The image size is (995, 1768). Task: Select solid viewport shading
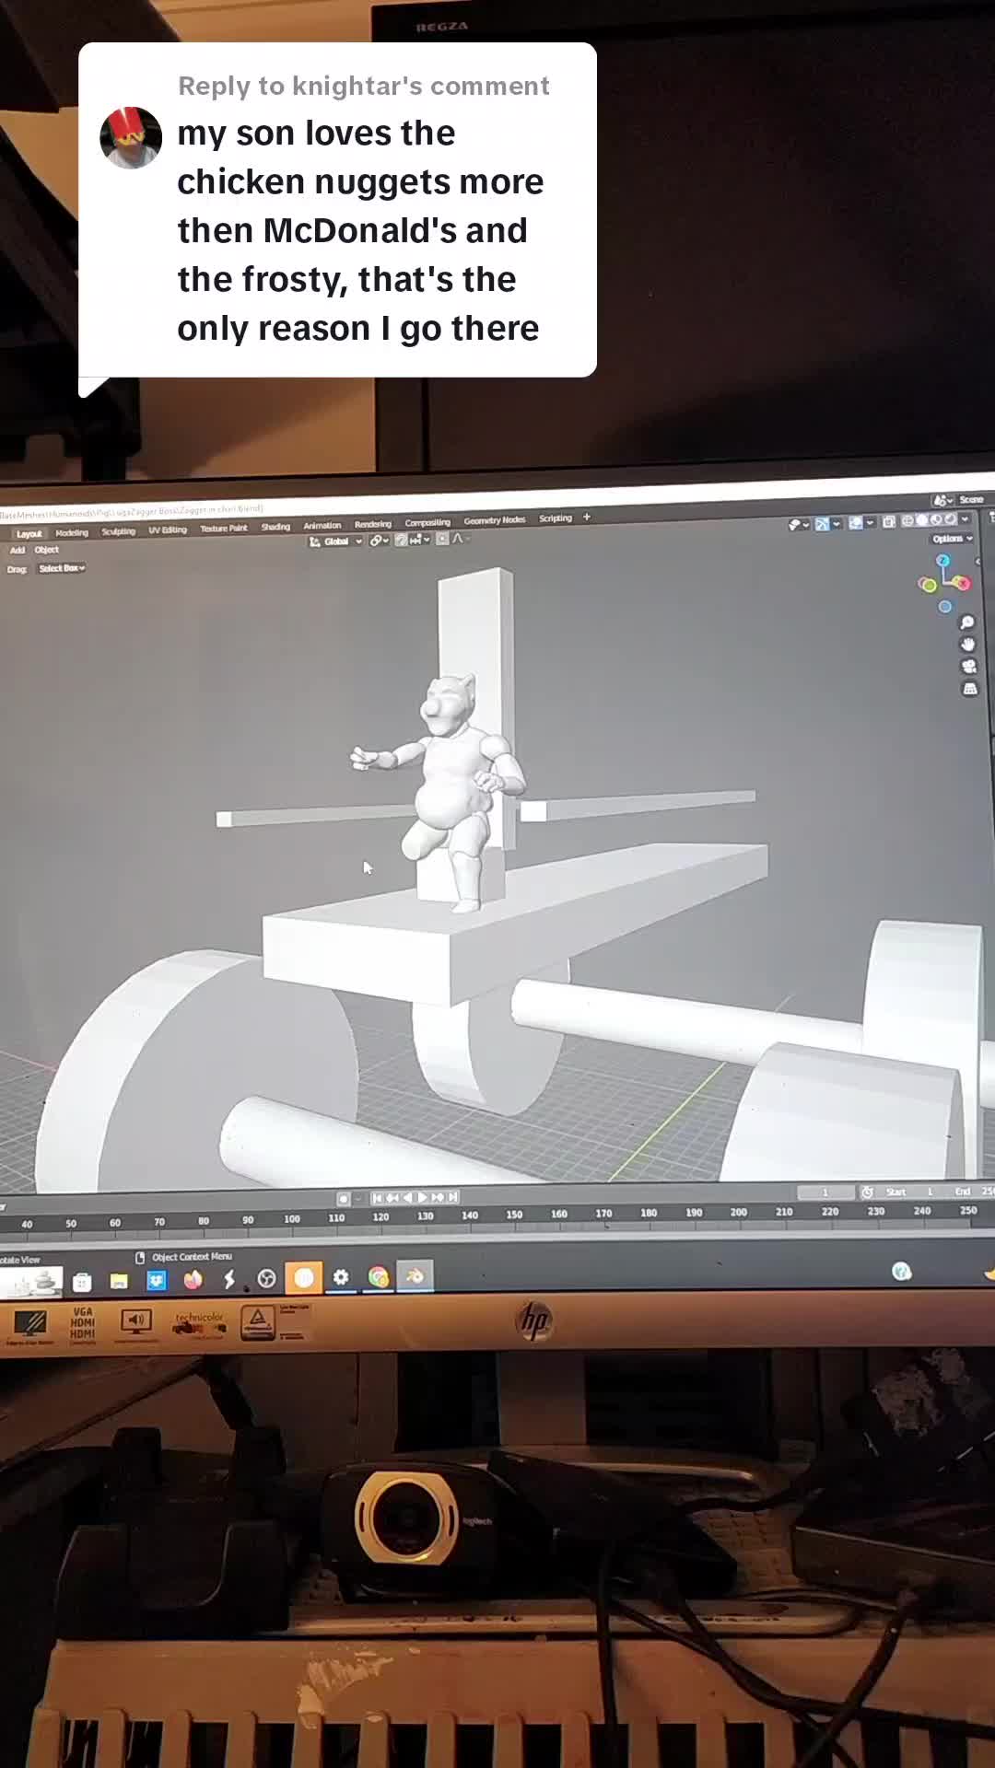[x=921, y=520]
